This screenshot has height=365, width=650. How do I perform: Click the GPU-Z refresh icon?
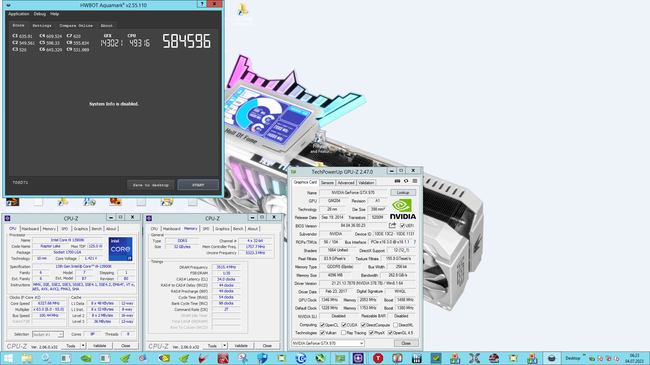pos(406,181)
